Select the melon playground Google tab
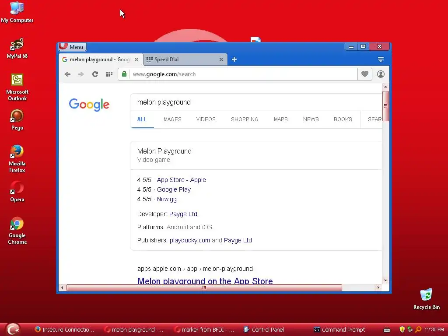This screenshot has width=448, height=336. point(101,59)
